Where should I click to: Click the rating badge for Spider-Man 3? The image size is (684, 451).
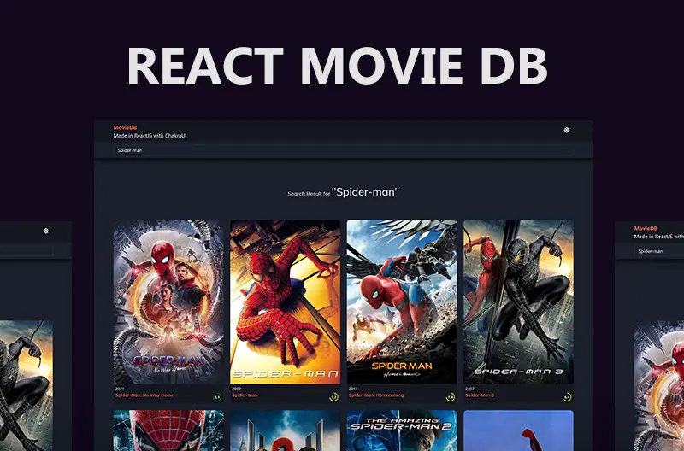pyautogui.click(x=567, y=397)
